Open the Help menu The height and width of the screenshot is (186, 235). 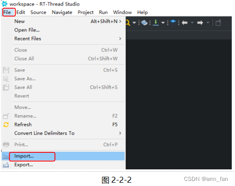coord(142,12)
